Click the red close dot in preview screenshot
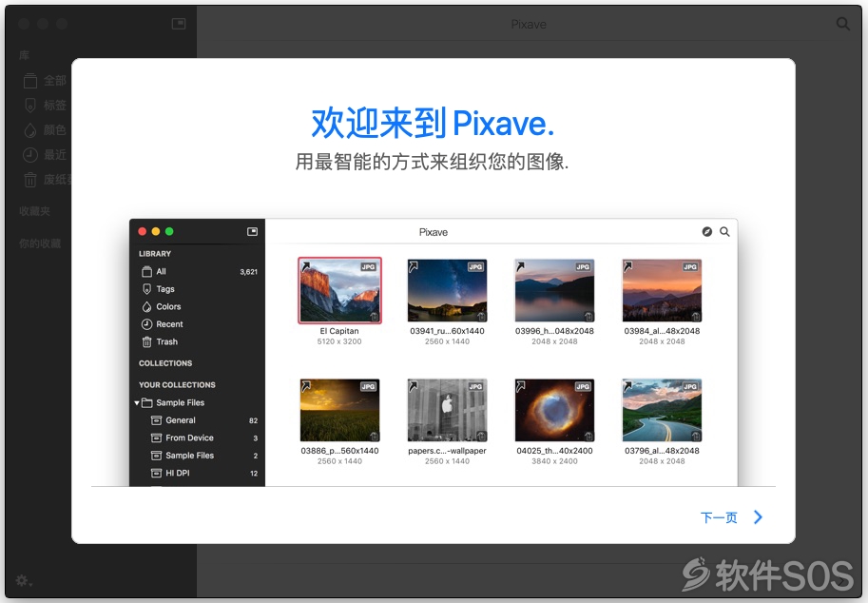Image resolution: width=868 pixels, height=603 pixels. (143, 231)
